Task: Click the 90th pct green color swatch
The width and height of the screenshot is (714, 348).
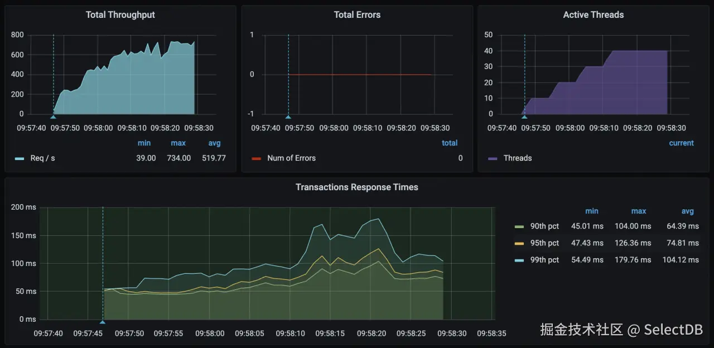Action: 519,226
